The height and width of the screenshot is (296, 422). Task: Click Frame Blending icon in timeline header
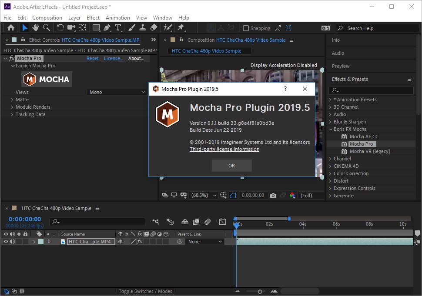point(196,222)
